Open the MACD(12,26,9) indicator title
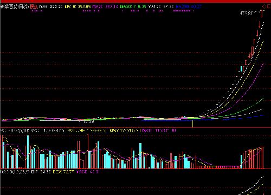Image resolution: width=271 pixels, height=195 pixels. [x=15, y=172]
